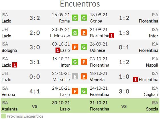Click green G icon for Fiorentina-Cagliari match
160x119 pixels.
pyautogui.click(x=84, y=91)
